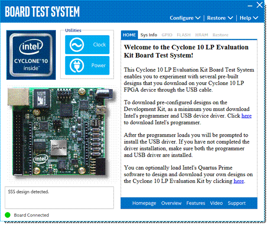Open the Video link in bottom bar

point(216,203)
